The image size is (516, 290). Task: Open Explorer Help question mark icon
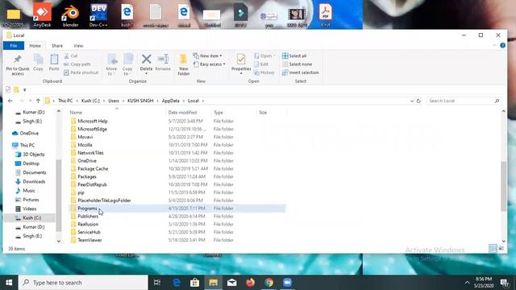point(502,45)
